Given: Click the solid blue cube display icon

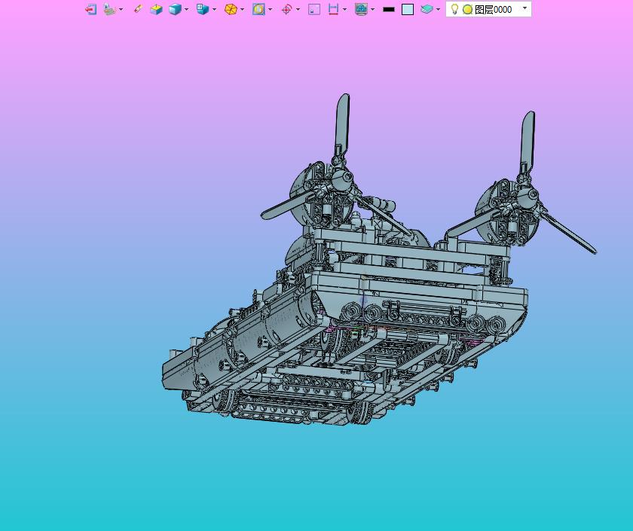Looking at the screenshot, I should tap(175, 9).
